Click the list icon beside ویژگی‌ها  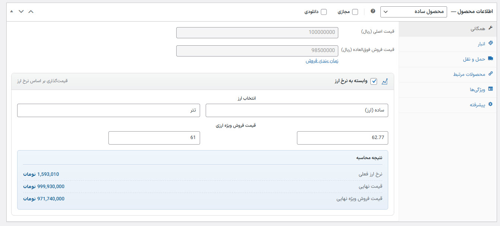tap(490, 89)
